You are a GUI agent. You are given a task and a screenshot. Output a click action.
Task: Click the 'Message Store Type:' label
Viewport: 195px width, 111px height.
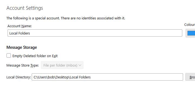pos(22,65)
